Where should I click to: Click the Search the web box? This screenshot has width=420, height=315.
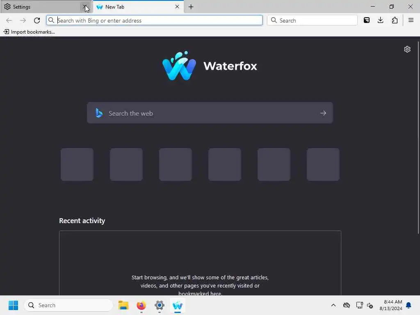[210, 113]
